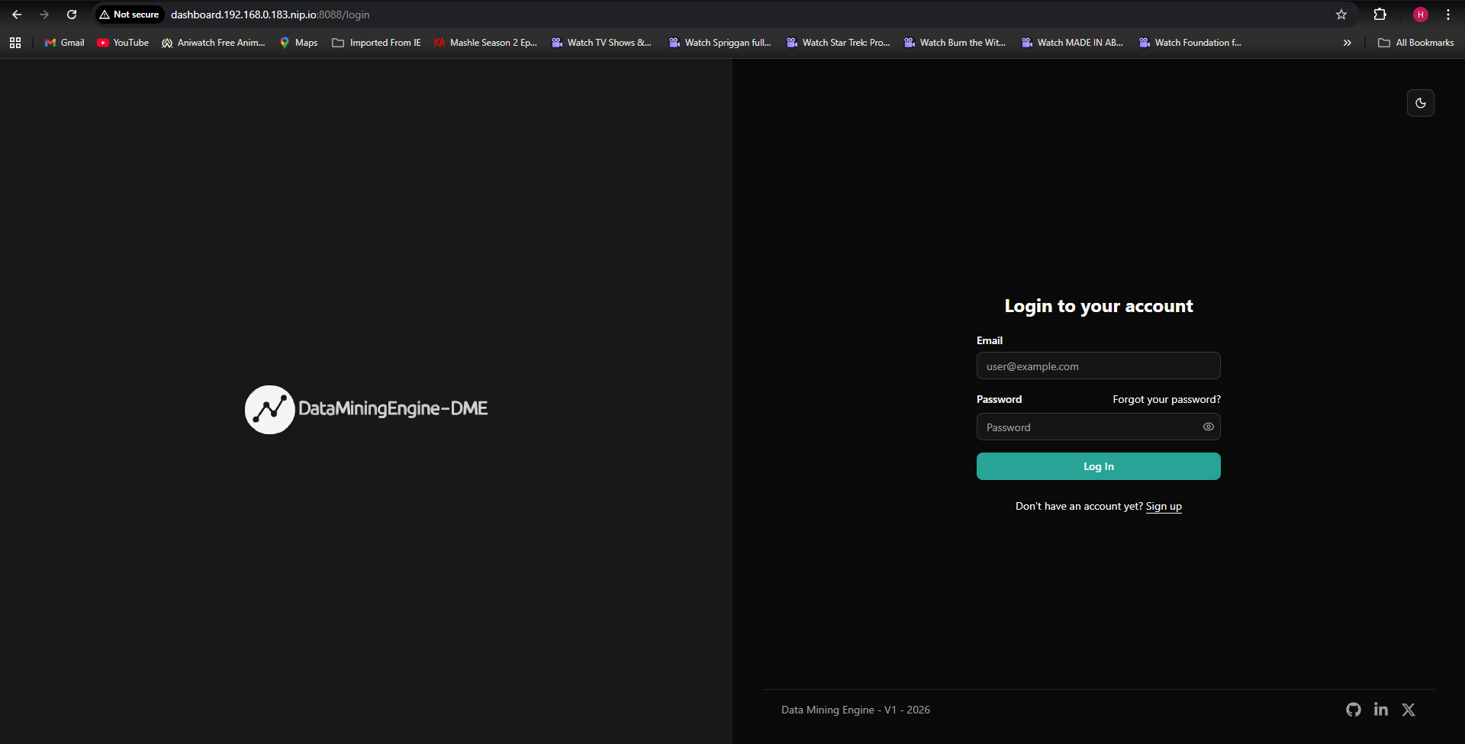Open the Watch Burn the Witch bookmark

coord(955,43)
